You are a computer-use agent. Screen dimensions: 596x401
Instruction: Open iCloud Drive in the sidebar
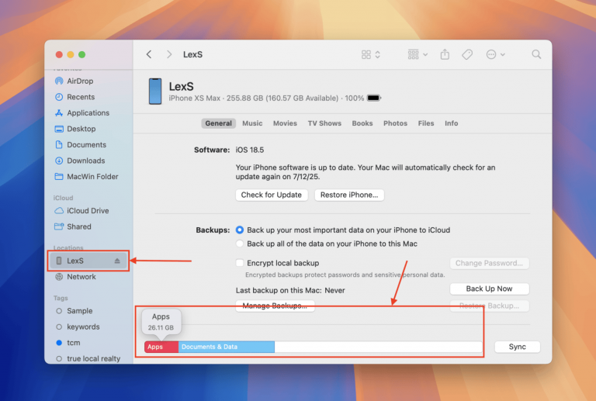(87, 211)
